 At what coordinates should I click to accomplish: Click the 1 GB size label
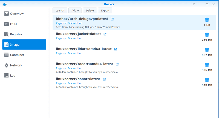click(207, 25)
